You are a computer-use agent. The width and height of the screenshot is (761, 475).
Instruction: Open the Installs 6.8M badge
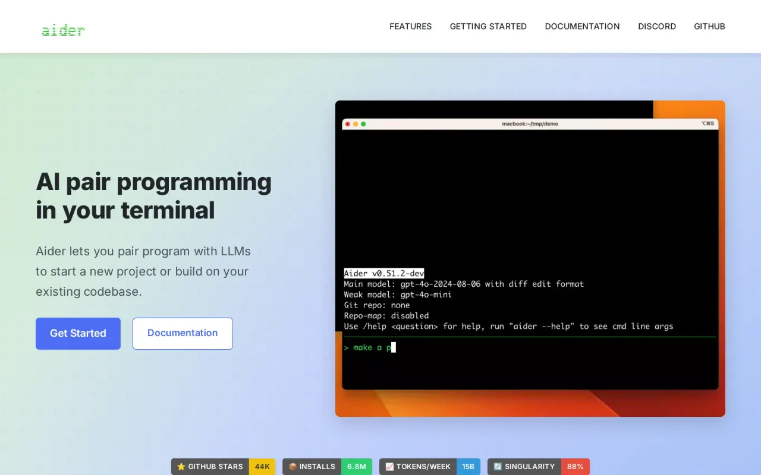coord(327,467)
